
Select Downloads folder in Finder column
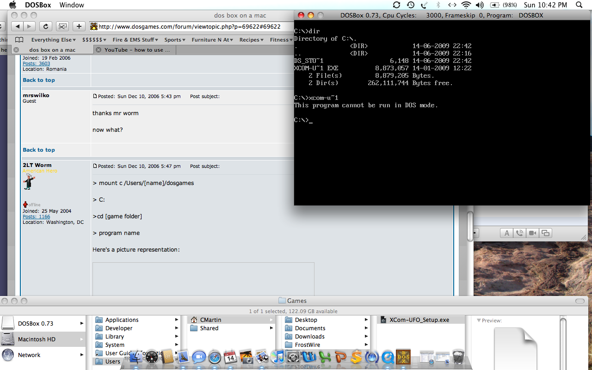pyautogui.click(x=327, y=336)
